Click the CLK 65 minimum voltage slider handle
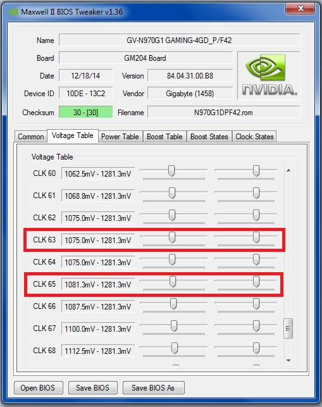The height and width of the screenshot is (407, 322). pyautogui.click(x=173, y=282)
